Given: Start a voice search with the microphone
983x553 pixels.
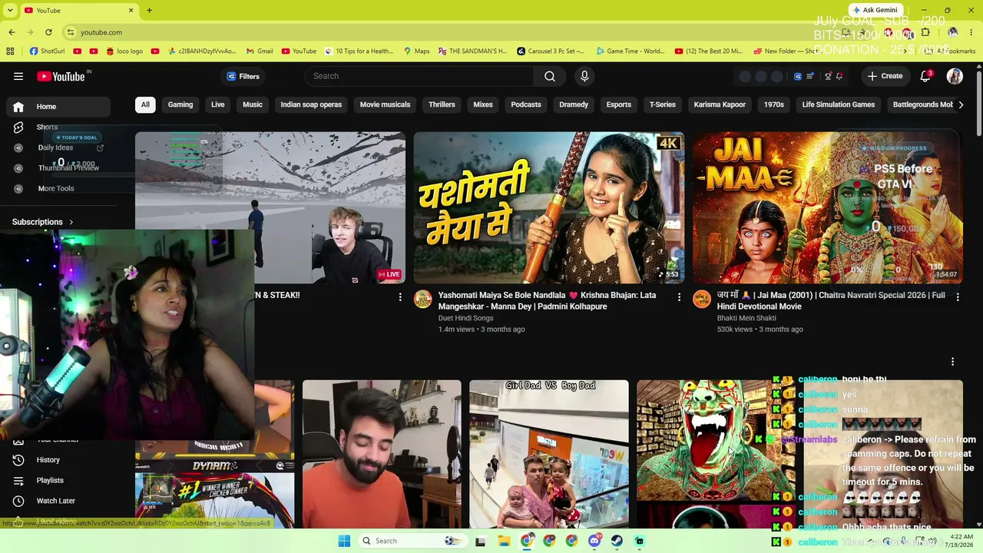Looking at the screenshot, I should (x=584, y=76).
